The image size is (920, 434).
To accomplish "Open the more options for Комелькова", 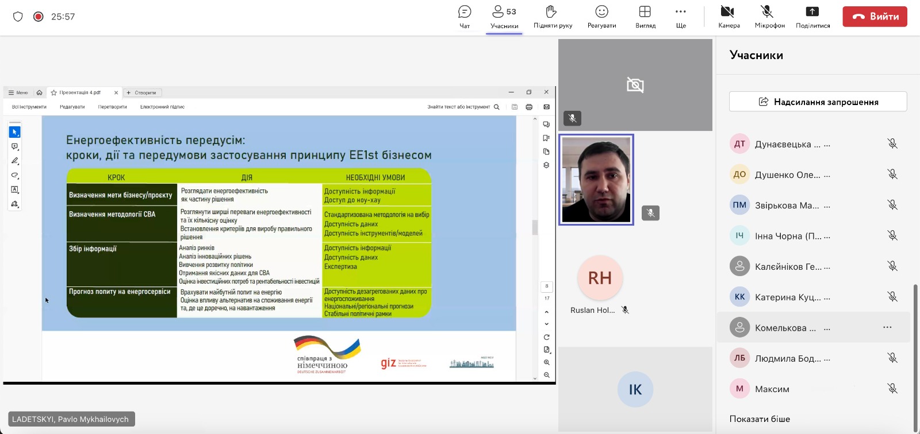I will click(887, 327).
